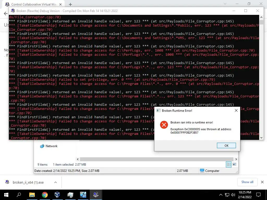Click the network tray icon
The height and width of the screenshot is (200, 267).
point(227,195)
